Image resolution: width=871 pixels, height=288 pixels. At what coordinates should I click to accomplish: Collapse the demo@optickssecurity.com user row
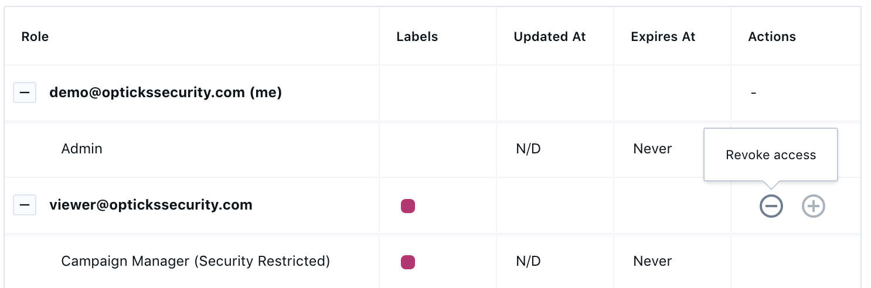pyautogui.click(x=25, y=92)
